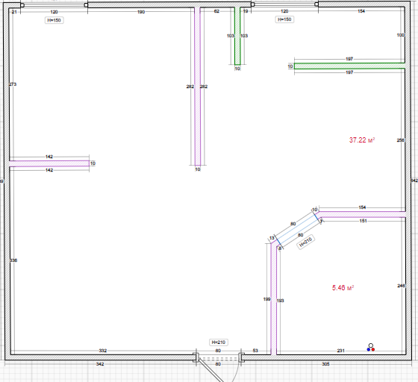Select the purple horizontal wall labeled 142
The width and height of the screenshot is (418, 382).
coord(49,163)
